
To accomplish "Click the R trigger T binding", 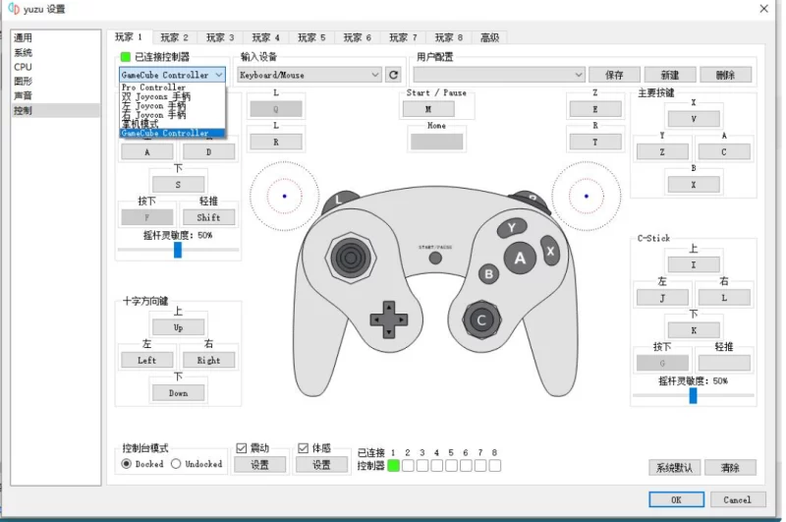I will pyautogui.click(x=595, y=142).
